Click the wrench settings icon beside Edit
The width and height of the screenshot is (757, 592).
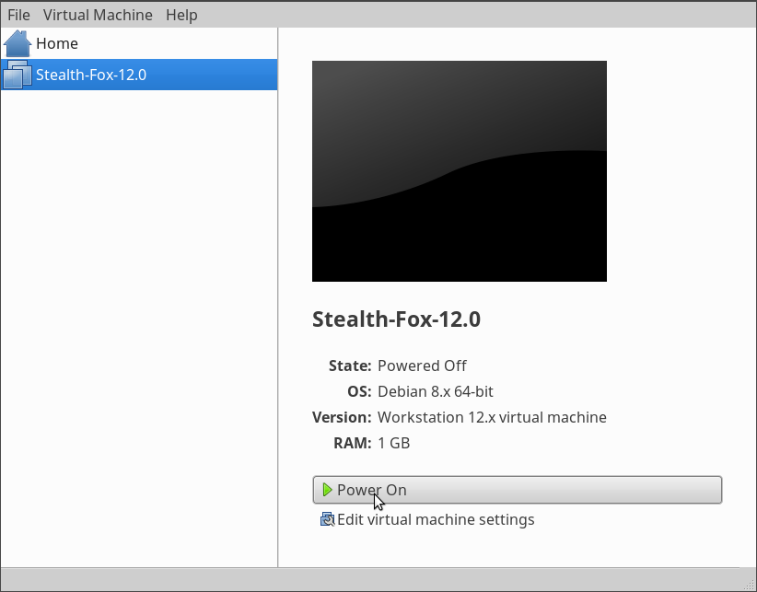coord(327,519)
